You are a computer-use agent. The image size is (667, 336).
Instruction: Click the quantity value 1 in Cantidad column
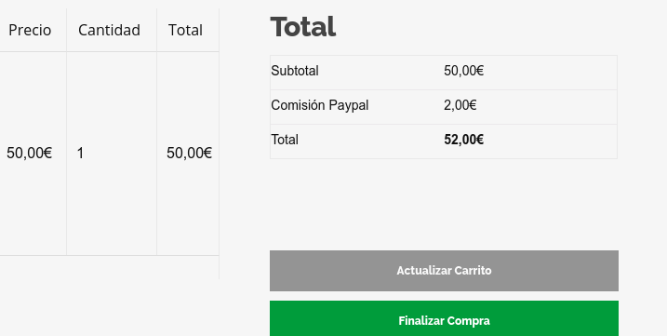click(80, 154)
